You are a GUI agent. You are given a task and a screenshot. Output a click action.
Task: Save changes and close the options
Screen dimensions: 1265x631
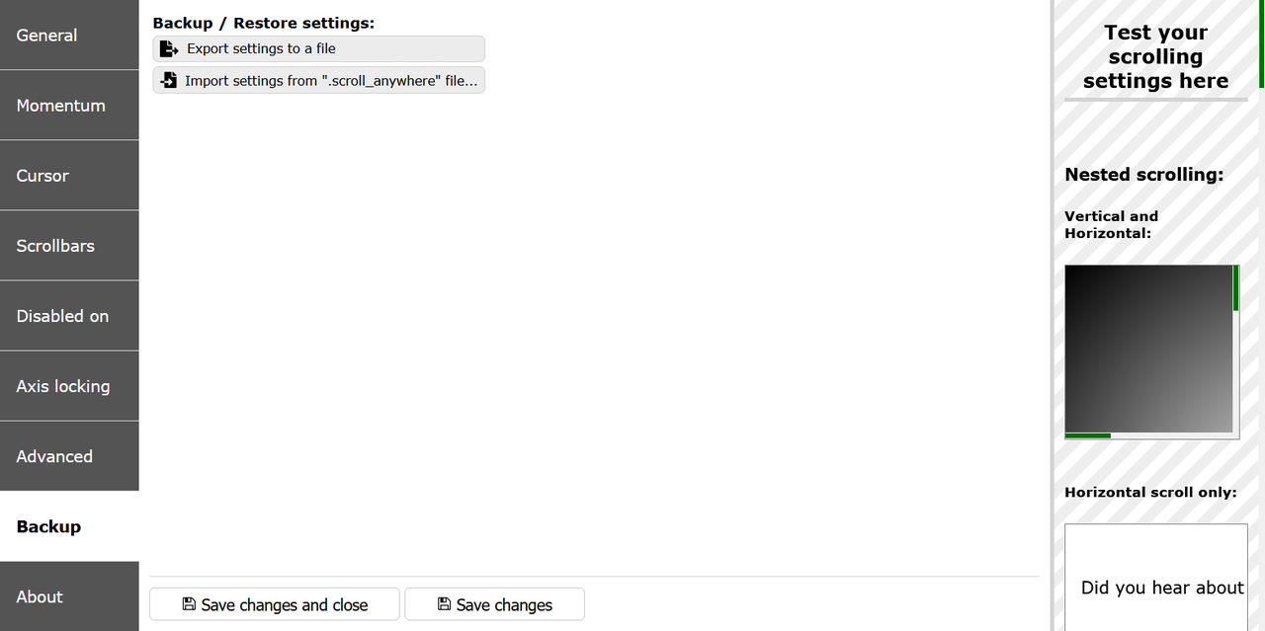[x=275, y=604]
